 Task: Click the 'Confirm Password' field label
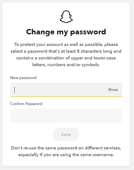tap(26, 104)
